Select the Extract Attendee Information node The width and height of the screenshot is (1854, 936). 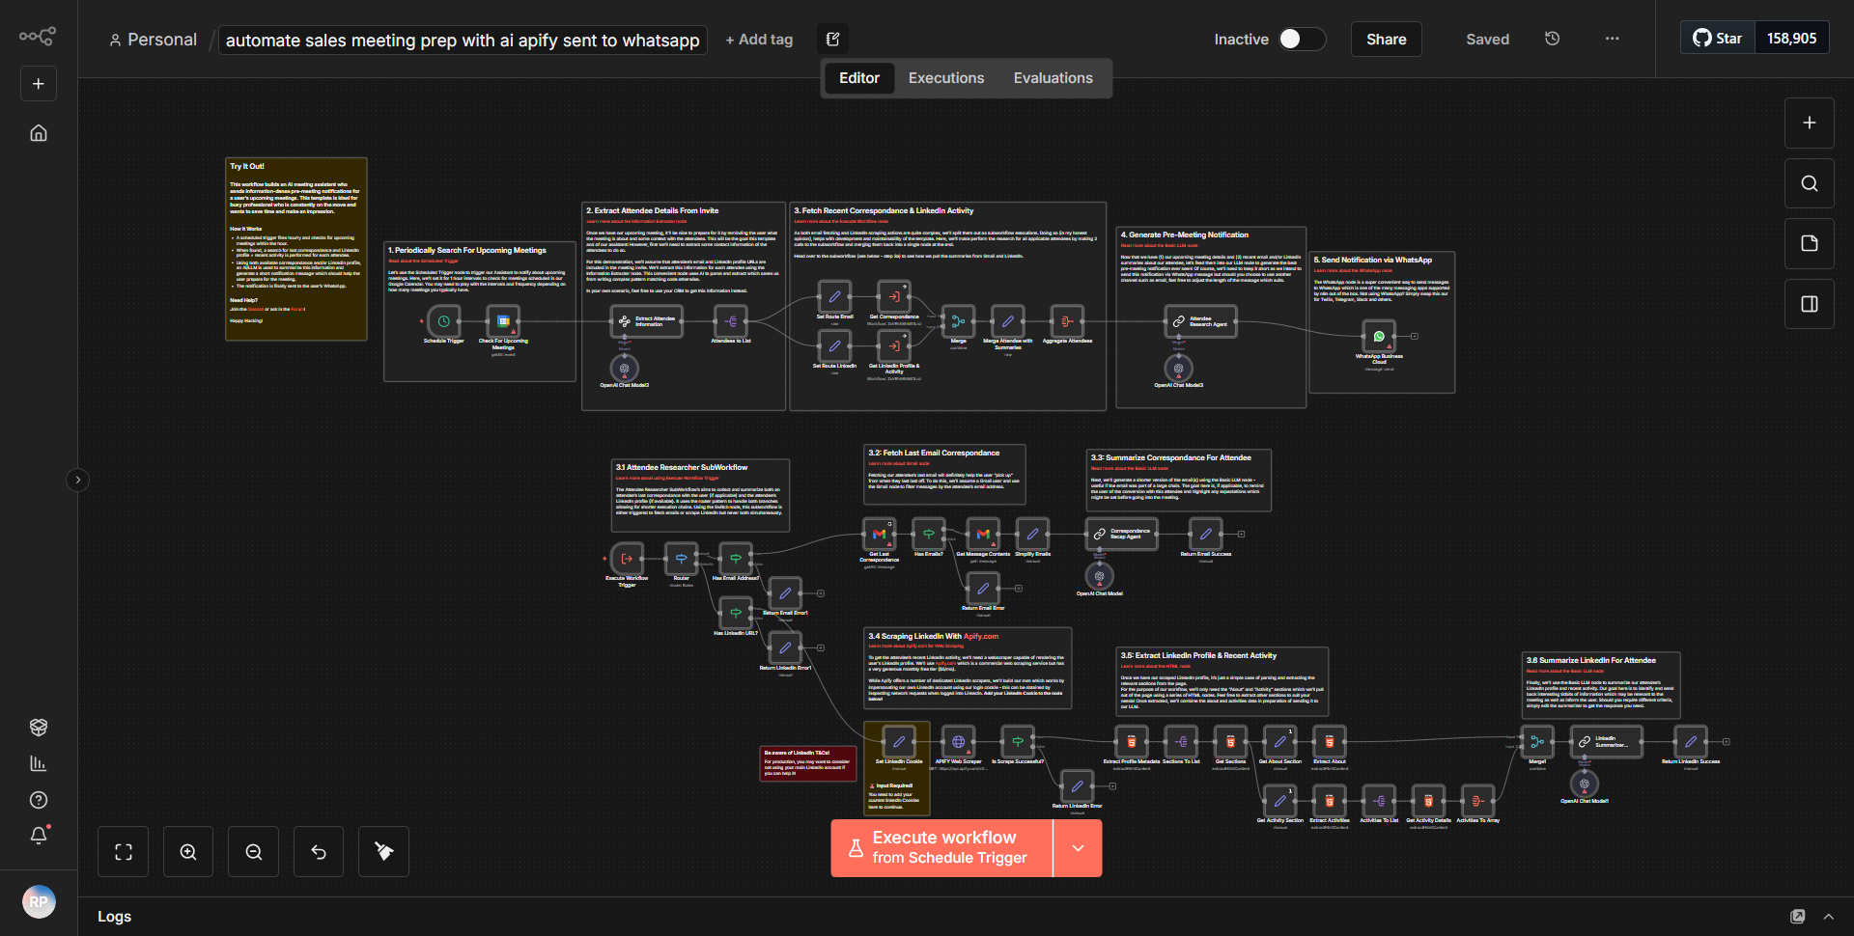coord(647,321)
